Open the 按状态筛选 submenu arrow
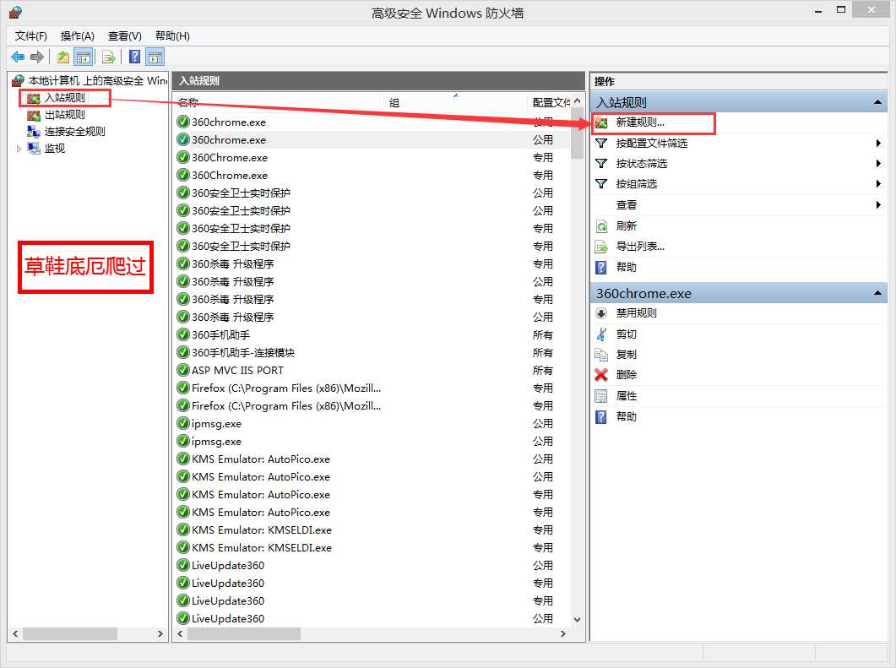Screen dimensions: 896x668 pos(878,164)
